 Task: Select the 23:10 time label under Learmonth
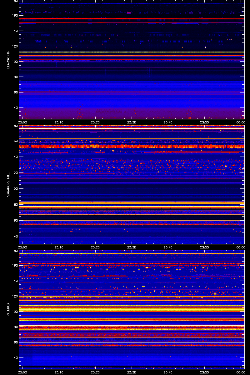coord(59,122)
